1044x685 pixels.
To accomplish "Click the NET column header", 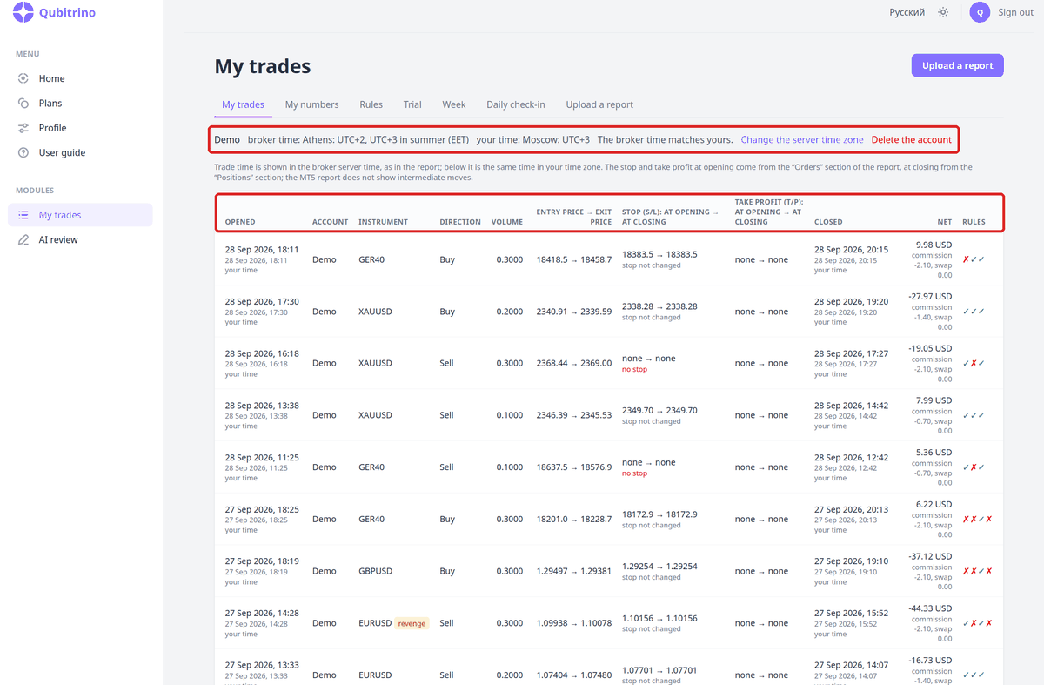I will click(944, 222).
